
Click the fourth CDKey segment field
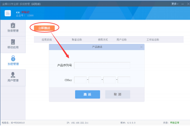(124, 80)
